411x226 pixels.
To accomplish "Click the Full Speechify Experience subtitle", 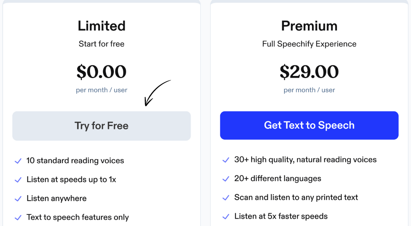I will click(309, 44).
